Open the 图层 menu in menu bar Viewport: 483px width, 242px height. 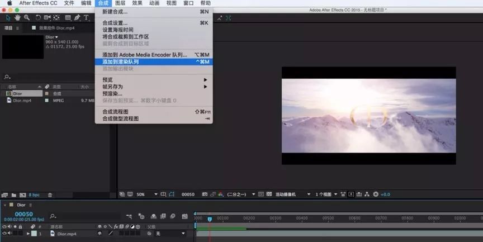pos(120,3)
